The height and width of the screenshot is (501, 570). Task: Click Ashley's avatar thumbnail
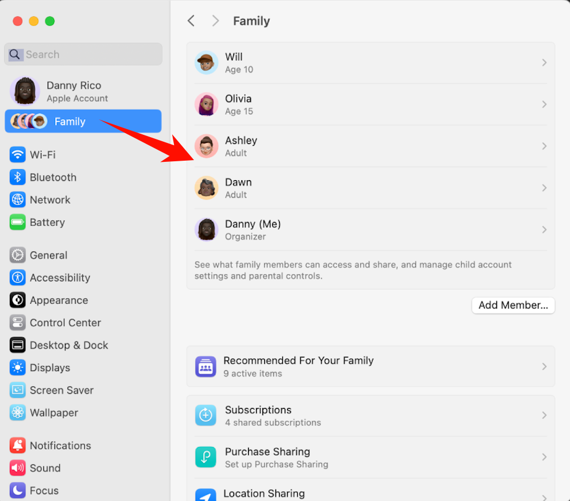point(206,146)
